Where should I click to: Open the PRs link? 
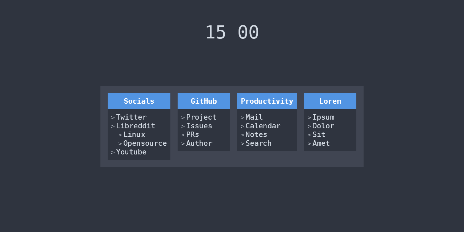(192, 134)
